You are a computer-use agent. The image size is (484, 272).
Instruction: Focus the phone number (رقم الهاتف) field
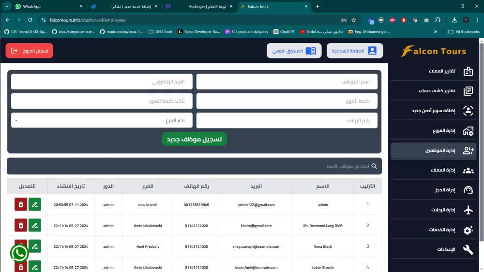287,120
